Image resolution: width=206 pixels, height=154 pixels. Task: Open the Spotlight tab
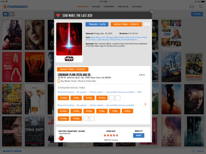coord(83,7)
